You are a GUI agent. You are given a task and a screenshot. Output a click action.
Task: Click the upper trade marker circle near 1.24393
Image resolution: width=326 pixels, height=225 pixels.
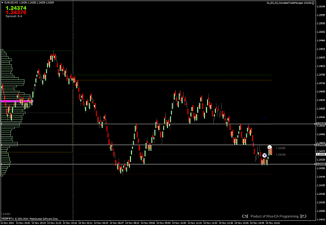tap(270, 147)
